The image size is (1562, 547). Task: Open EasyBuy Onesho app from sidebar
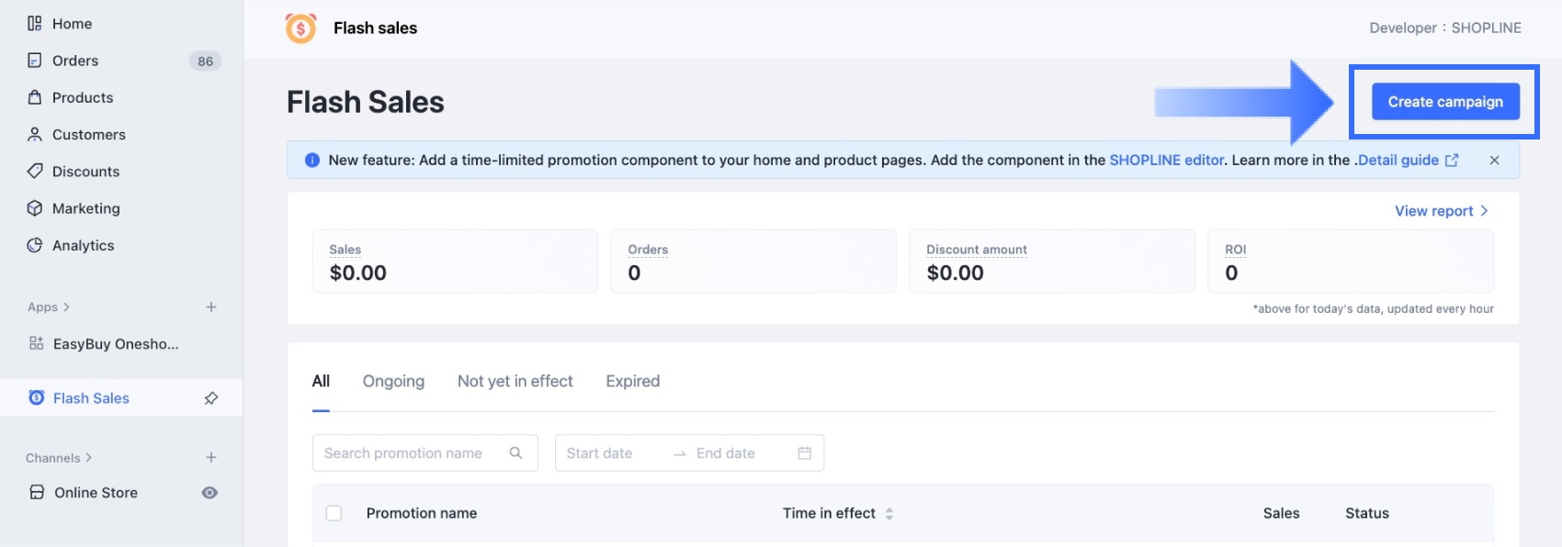pyautogui.click(x=115, y=344)
